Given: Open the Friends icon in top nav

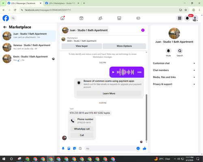Looking at the screenshot, I should tap(100, 18).
